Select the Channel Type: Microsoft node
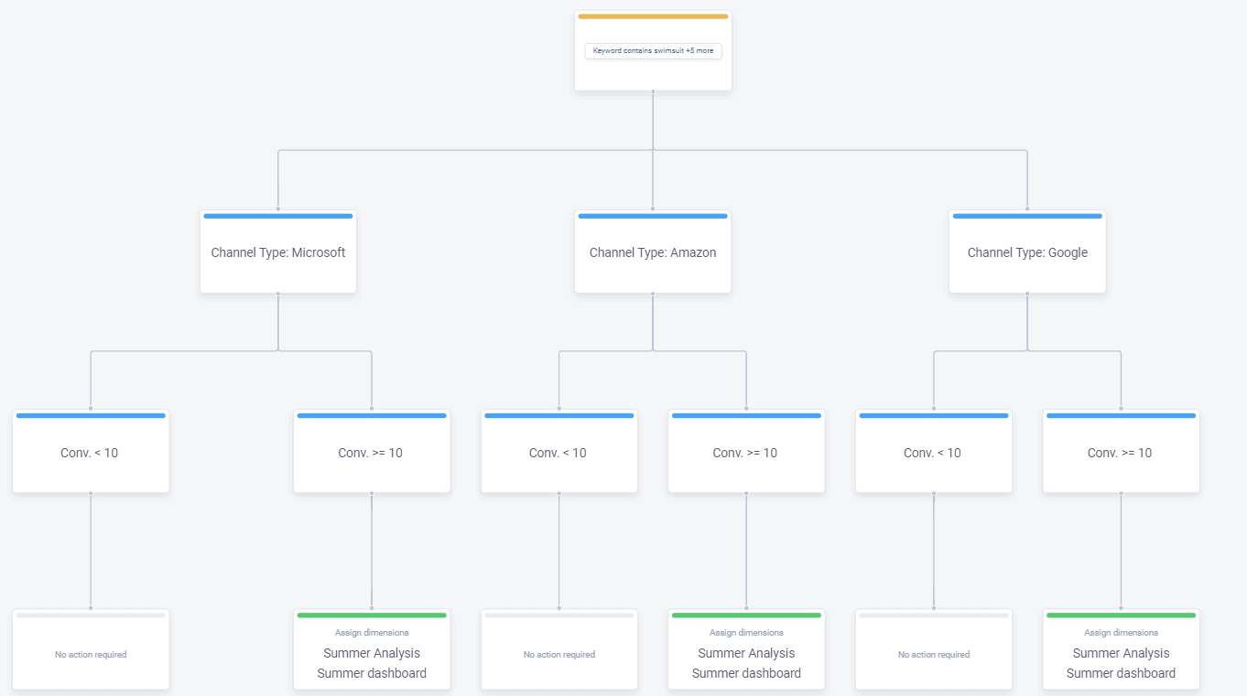The height and width of the screenshot is (696, 1247). (x=277, y=252)
